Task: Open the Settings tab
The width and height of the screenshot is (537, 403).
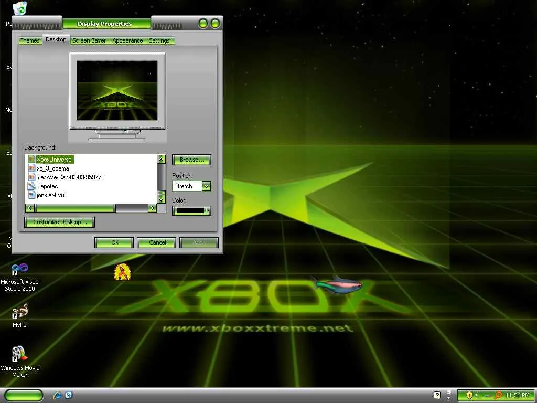Action: 159,40
